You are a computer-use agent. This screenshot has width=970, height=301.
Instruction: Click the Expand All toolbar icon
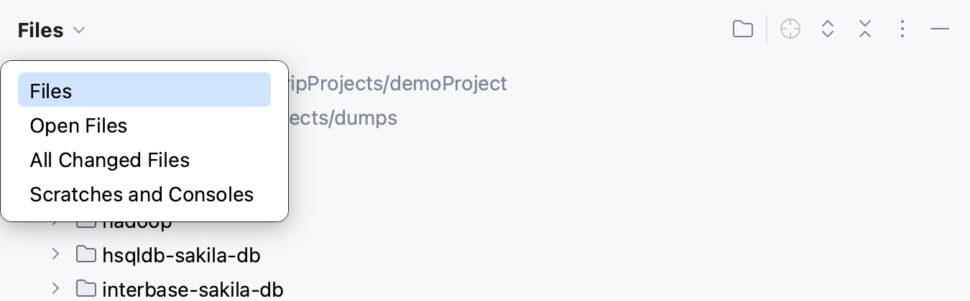click(x=828, y=29)
